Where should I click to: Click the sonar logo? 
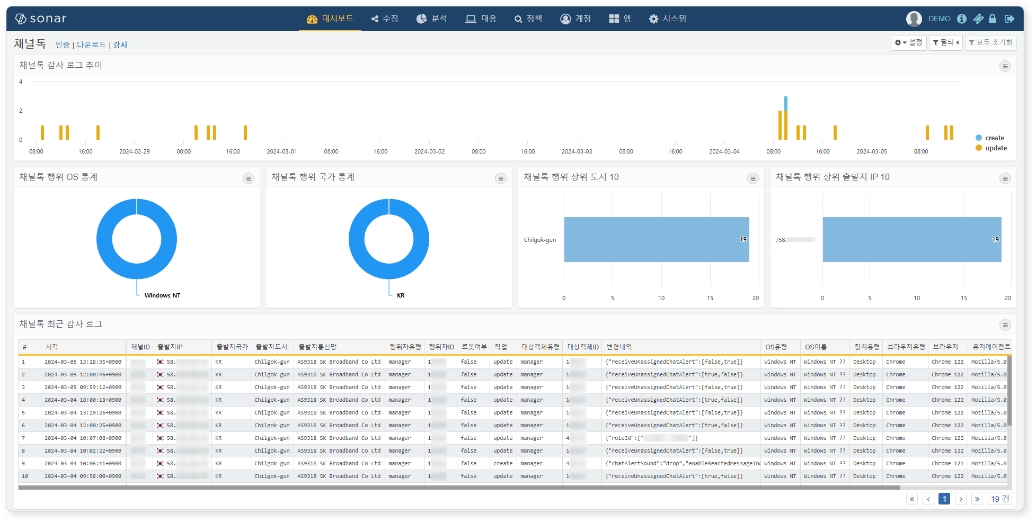tap(41, 19)
